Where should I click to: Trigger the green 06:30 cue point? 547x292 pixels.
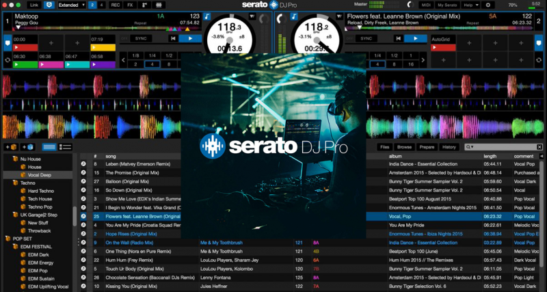[25, 60]
